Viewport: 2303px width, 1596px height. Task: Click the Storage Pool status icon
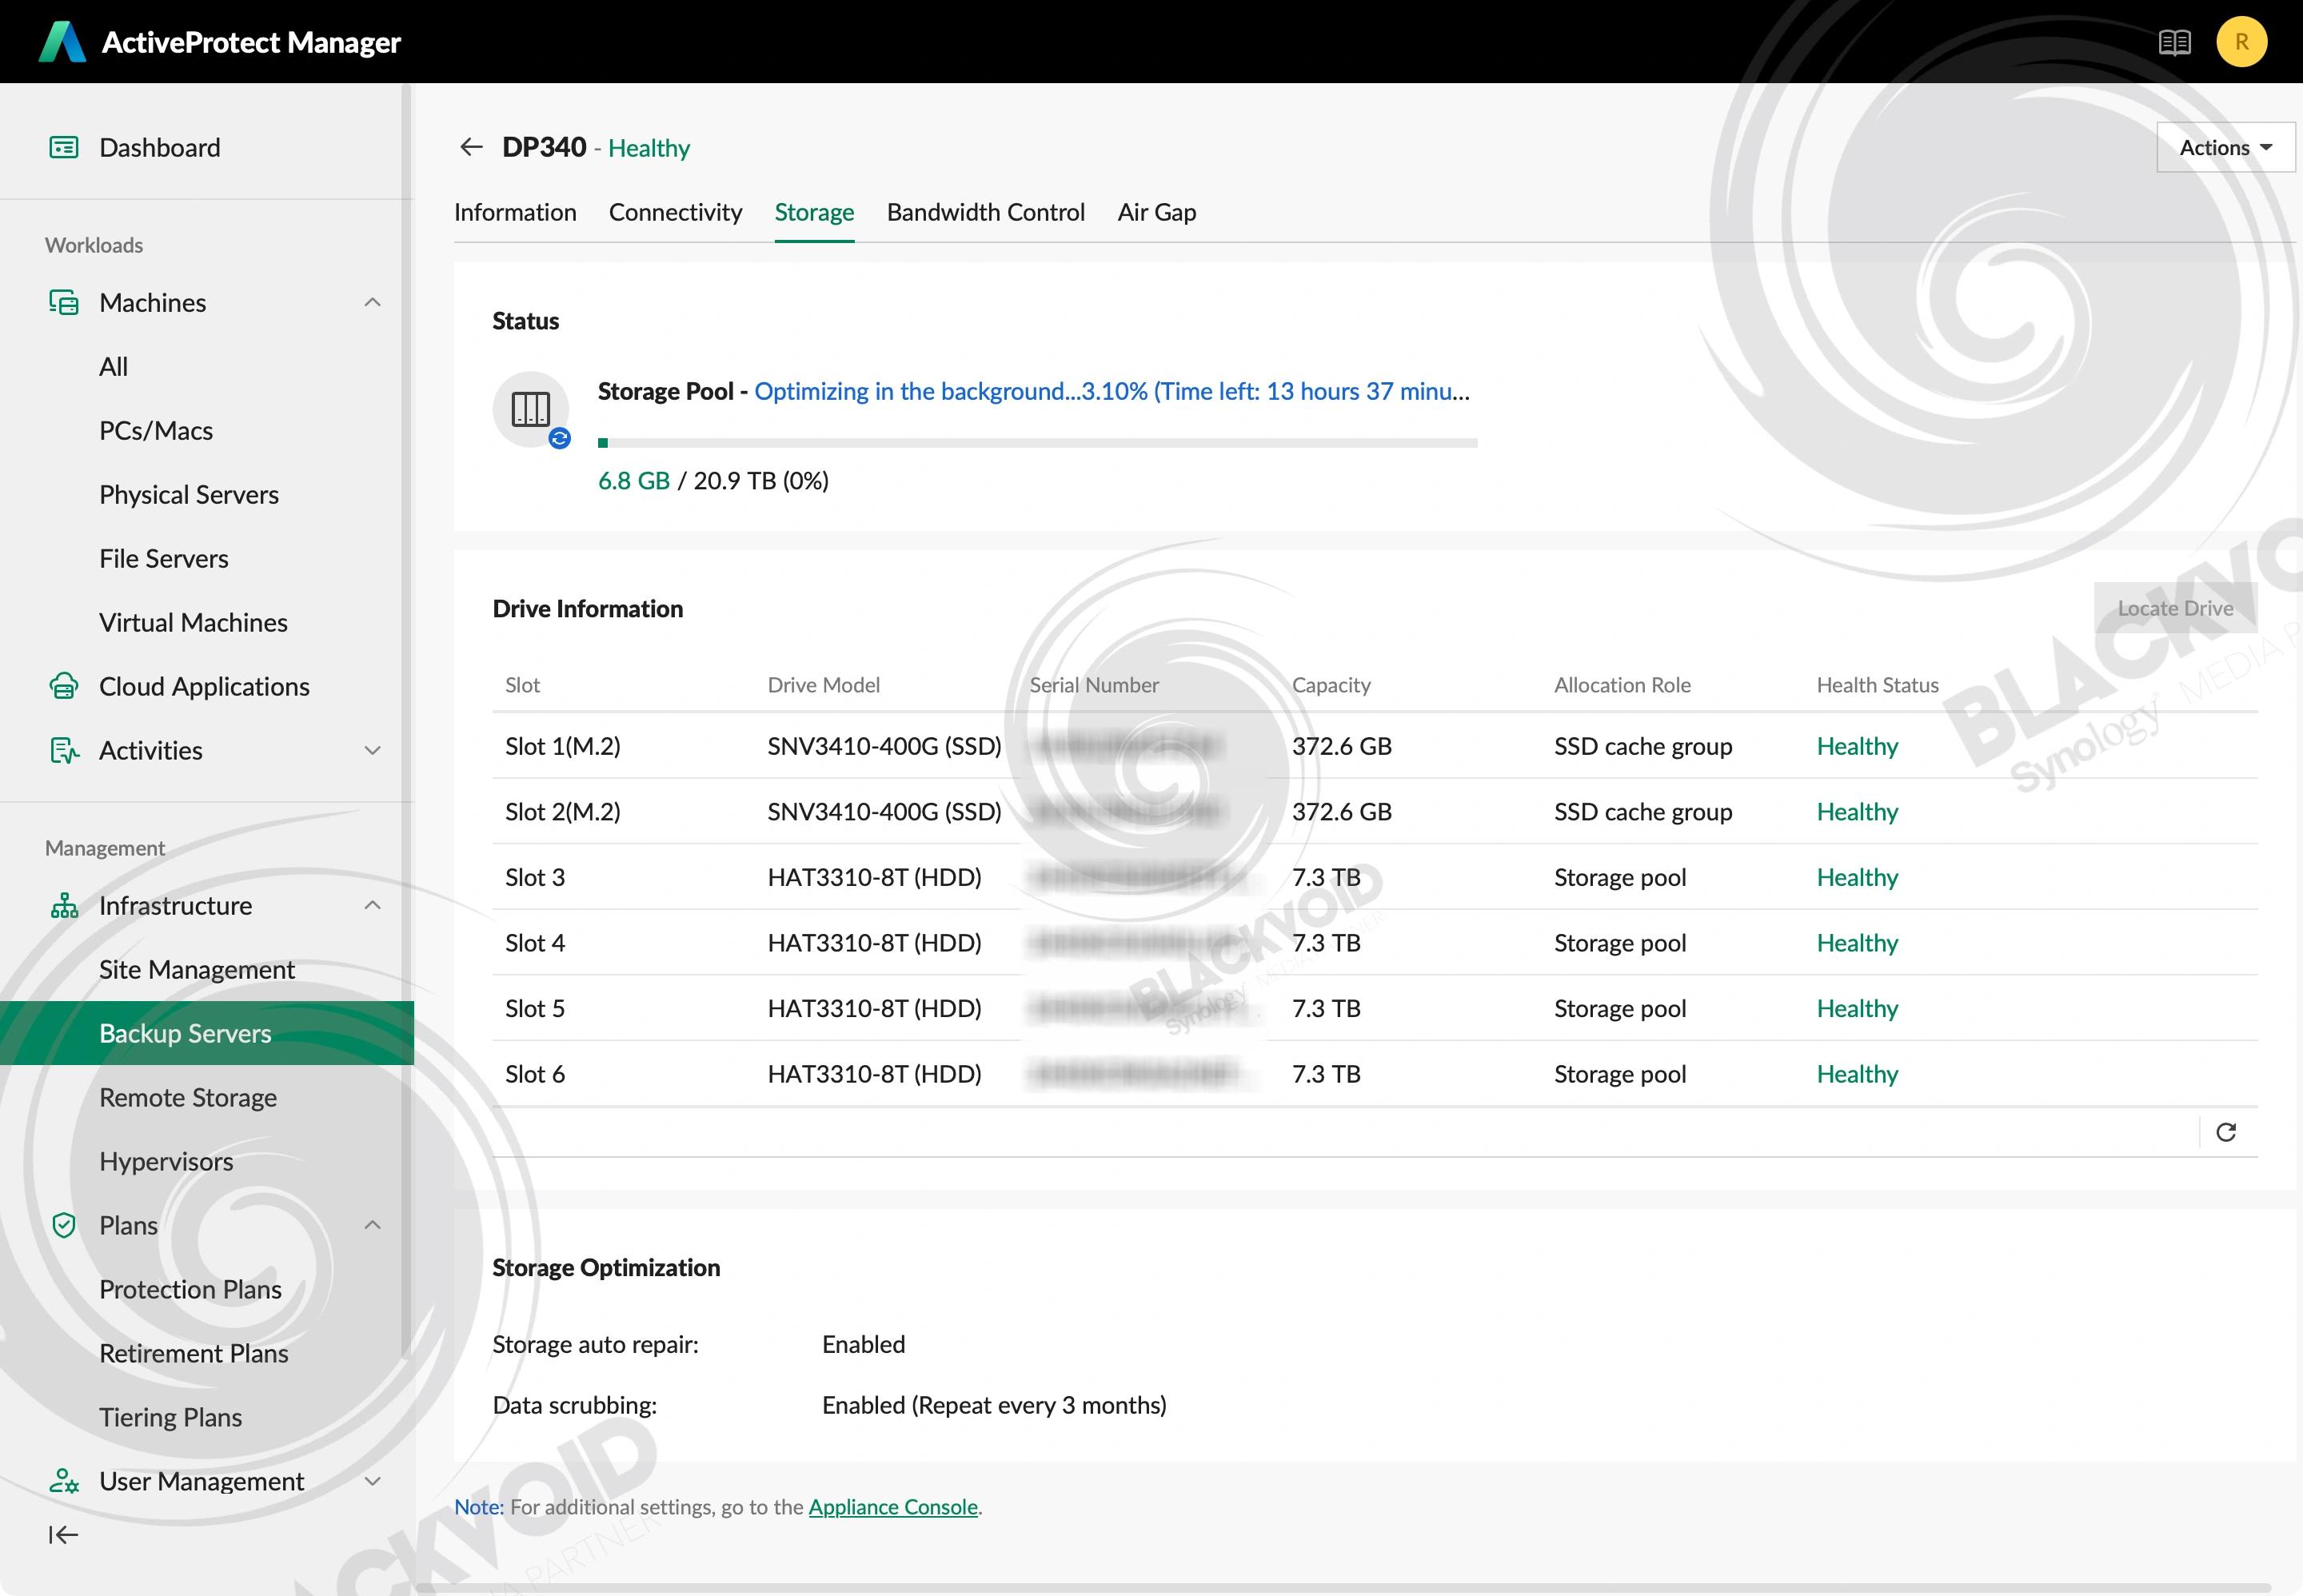531,410
